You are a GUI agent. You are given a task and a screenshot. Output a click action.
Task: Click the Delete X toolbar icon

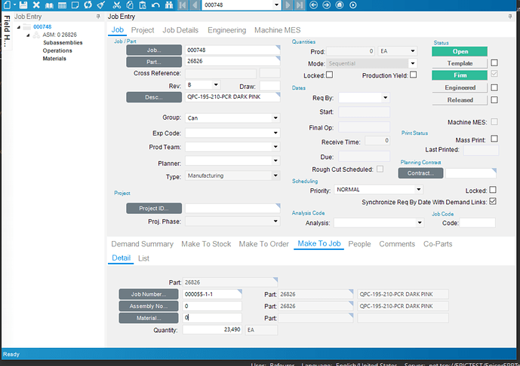[36, 5]
